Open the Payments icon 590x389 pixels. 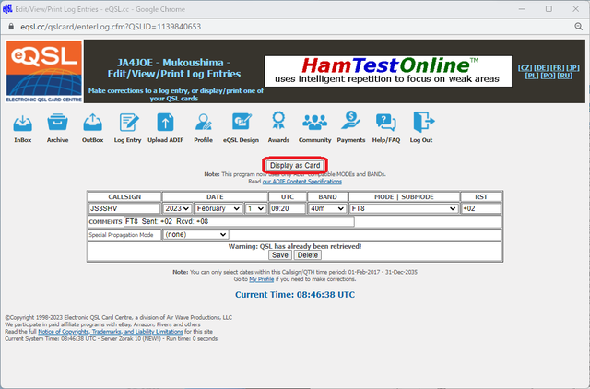[350, 121]
